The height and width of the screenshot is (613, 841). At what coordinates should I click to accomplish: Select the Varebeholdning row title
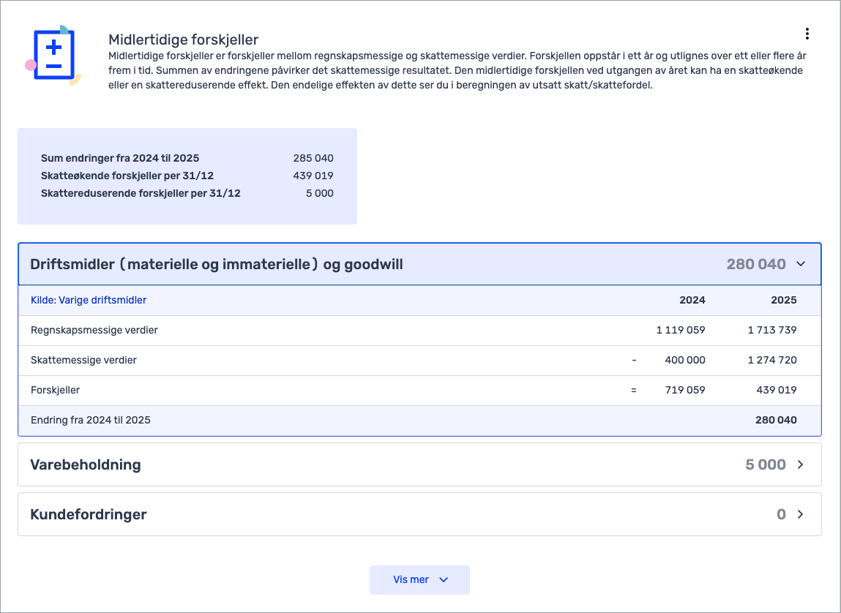pyautogui.click(x=86, y=465)
